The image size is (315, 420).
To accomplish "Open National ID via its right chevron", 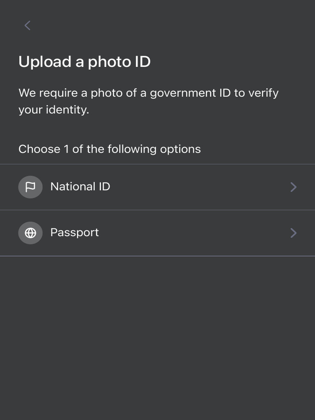I will coord(294,187).
